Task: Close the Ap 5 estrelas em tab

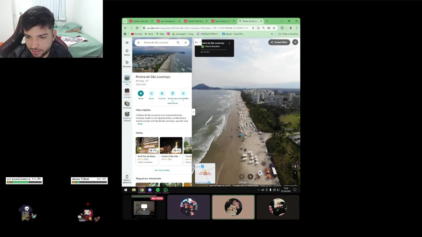Action: click(179, 21)
